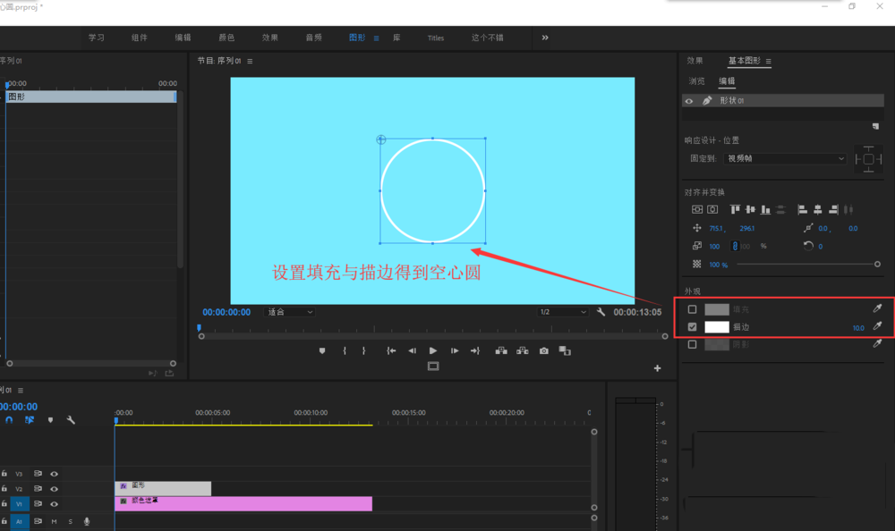The height and width of the screenshot is (531, 895).
Task: Click the Add Marker icon below the program monitor
Action: [x=321, y=350]
